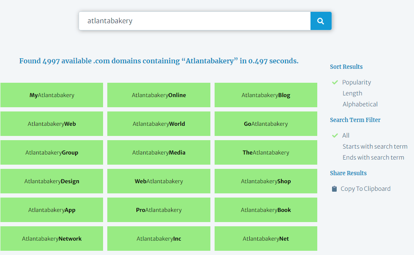Select the AtlantabakeryShop domain
The image size is (414, 255).
[266, 181]
